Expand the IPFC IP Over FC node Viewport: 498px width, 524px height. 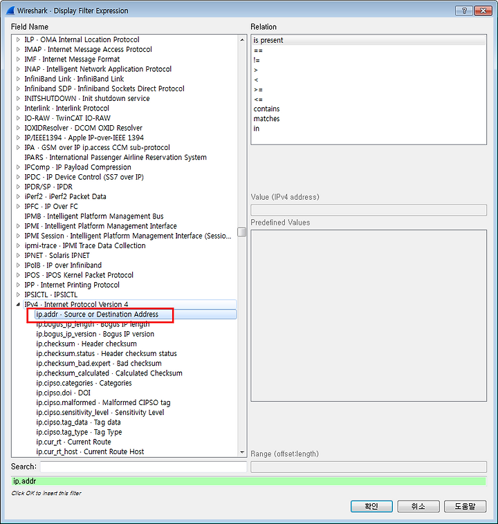(18, 207)
